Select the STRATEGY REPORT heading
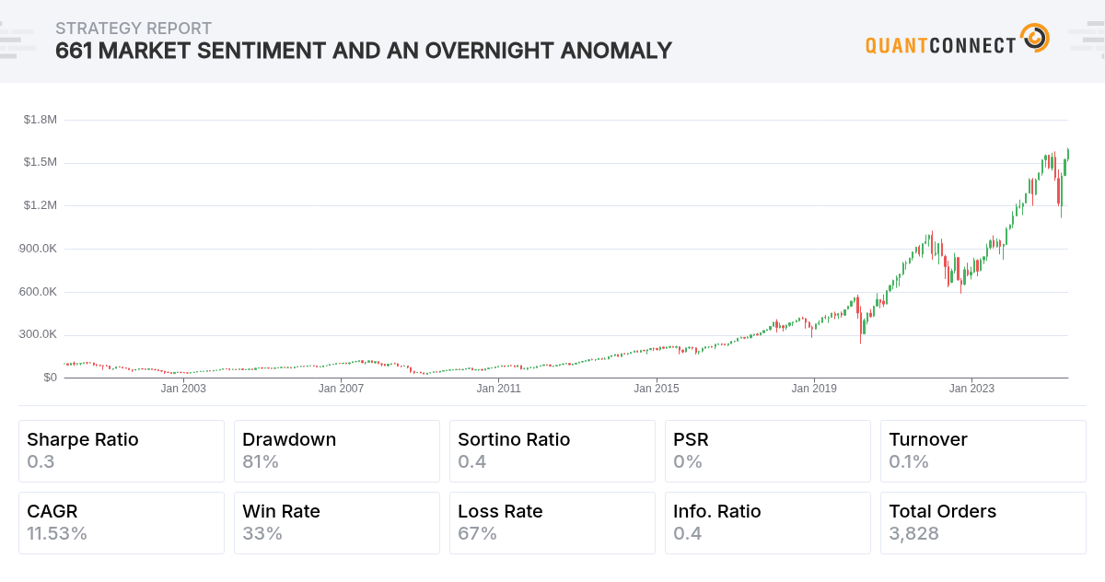1105x582 pixels. pyautogui.click(x=134, y=29)
